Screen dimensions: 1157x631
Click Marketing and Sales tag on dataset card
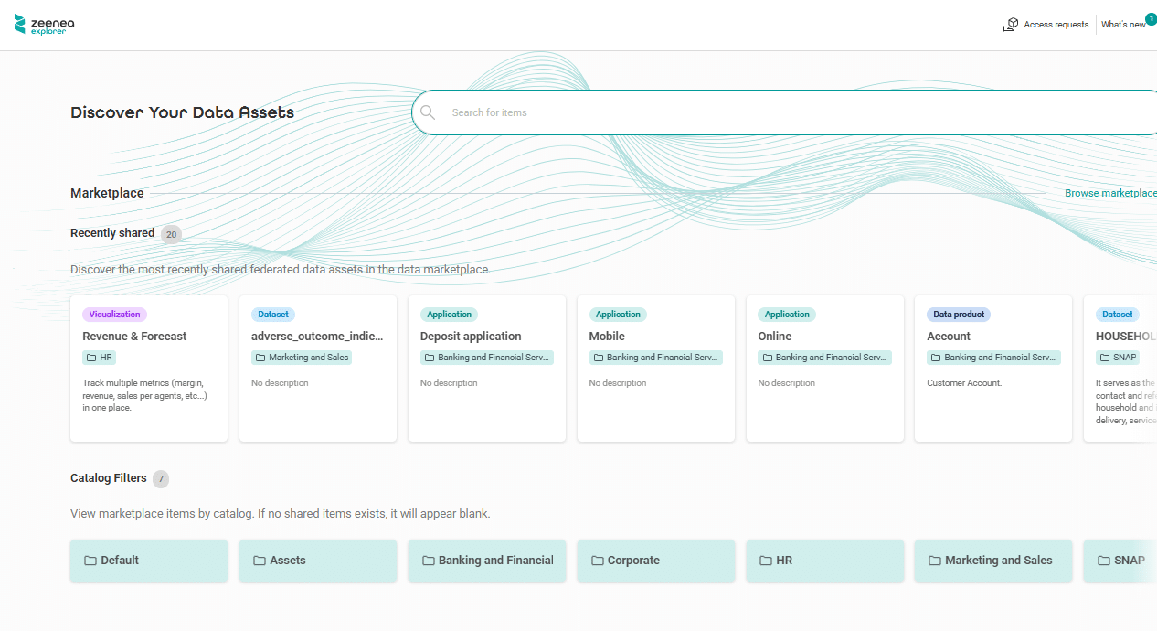(302, 358)
